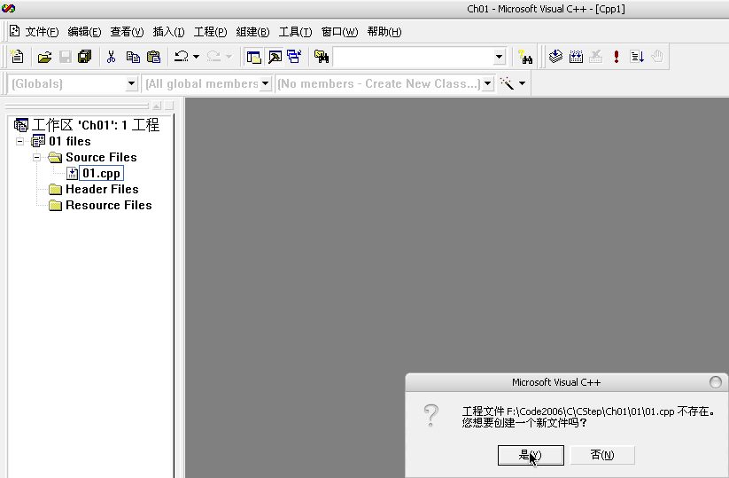Click the Undo arrow icon
729x478 pixels.
click(181, 57)
